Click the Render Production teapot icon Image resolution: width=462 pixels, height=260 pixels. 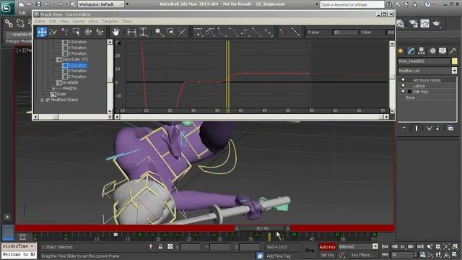[x=437, y=23]
